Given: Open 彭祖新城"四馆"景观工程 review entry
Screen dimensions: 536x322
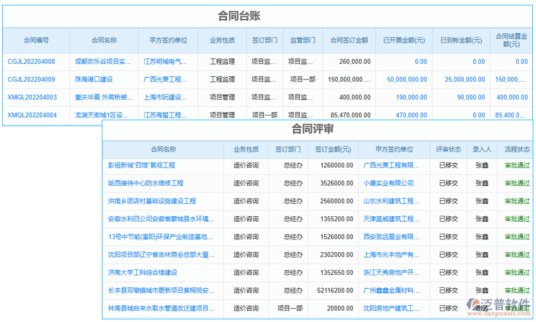Looking at the screenshot, I should [x=142, y=165].
